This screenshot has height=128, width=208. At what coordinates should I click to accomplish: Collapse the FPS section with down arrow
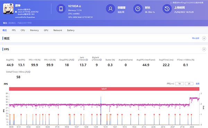pyautogui.click(x=204, y=49)
